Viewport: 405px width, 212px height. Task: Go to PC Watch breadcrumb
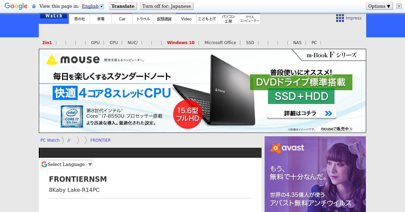(50, 140)
